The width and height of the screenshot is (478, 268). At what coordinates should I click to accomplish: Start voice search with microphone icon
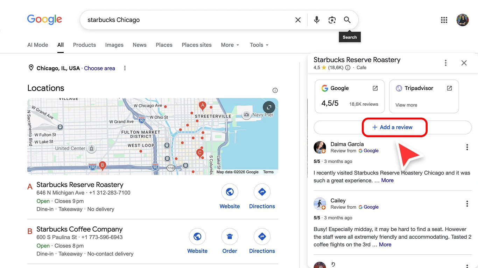pos(317,20)
